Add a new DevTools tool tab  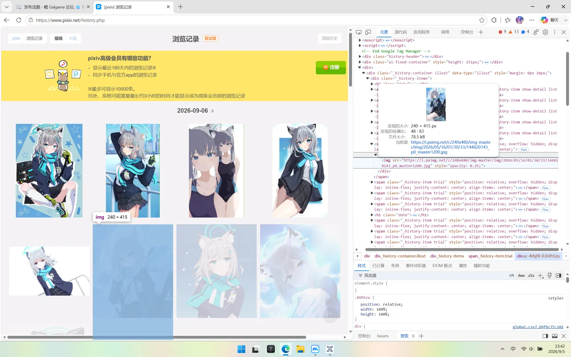pyautogui.click(x=481, y=32)
